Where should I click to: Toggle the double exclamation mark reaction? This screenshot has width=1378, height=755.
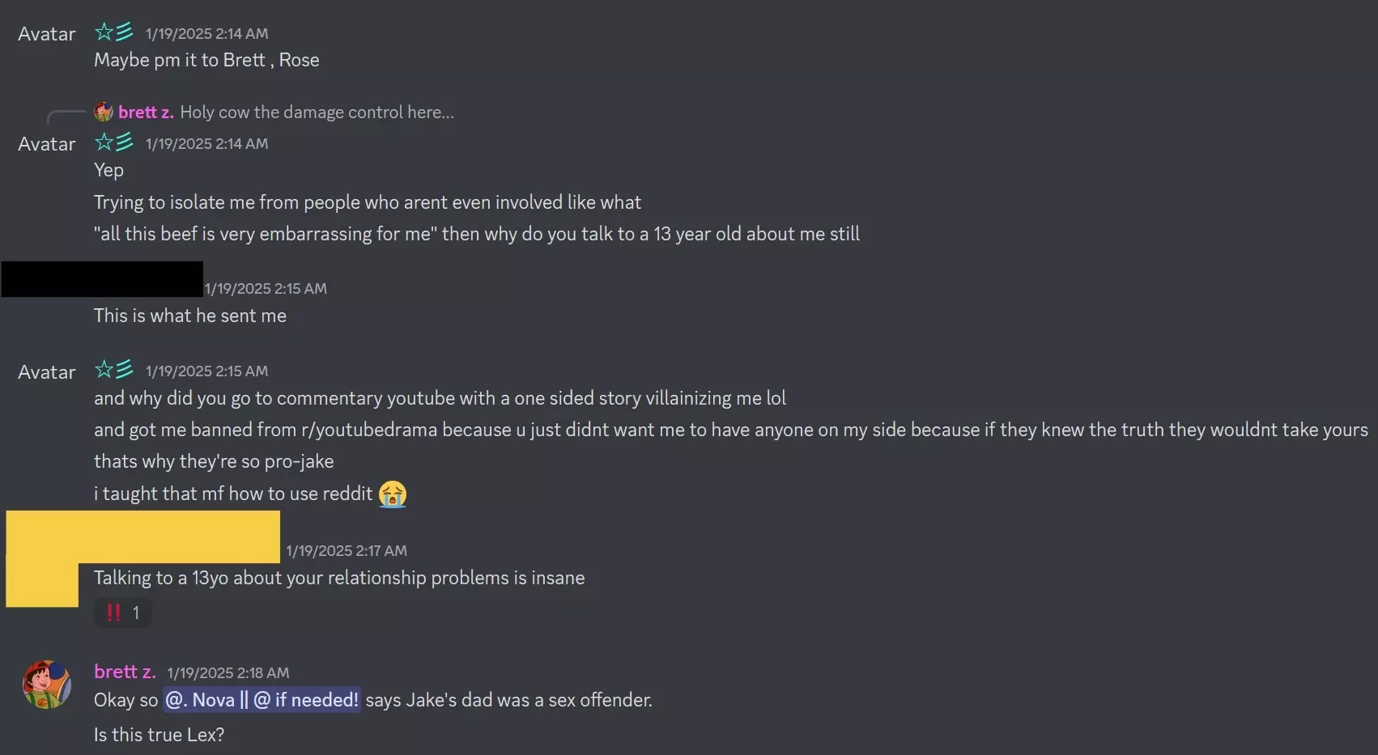122,613
